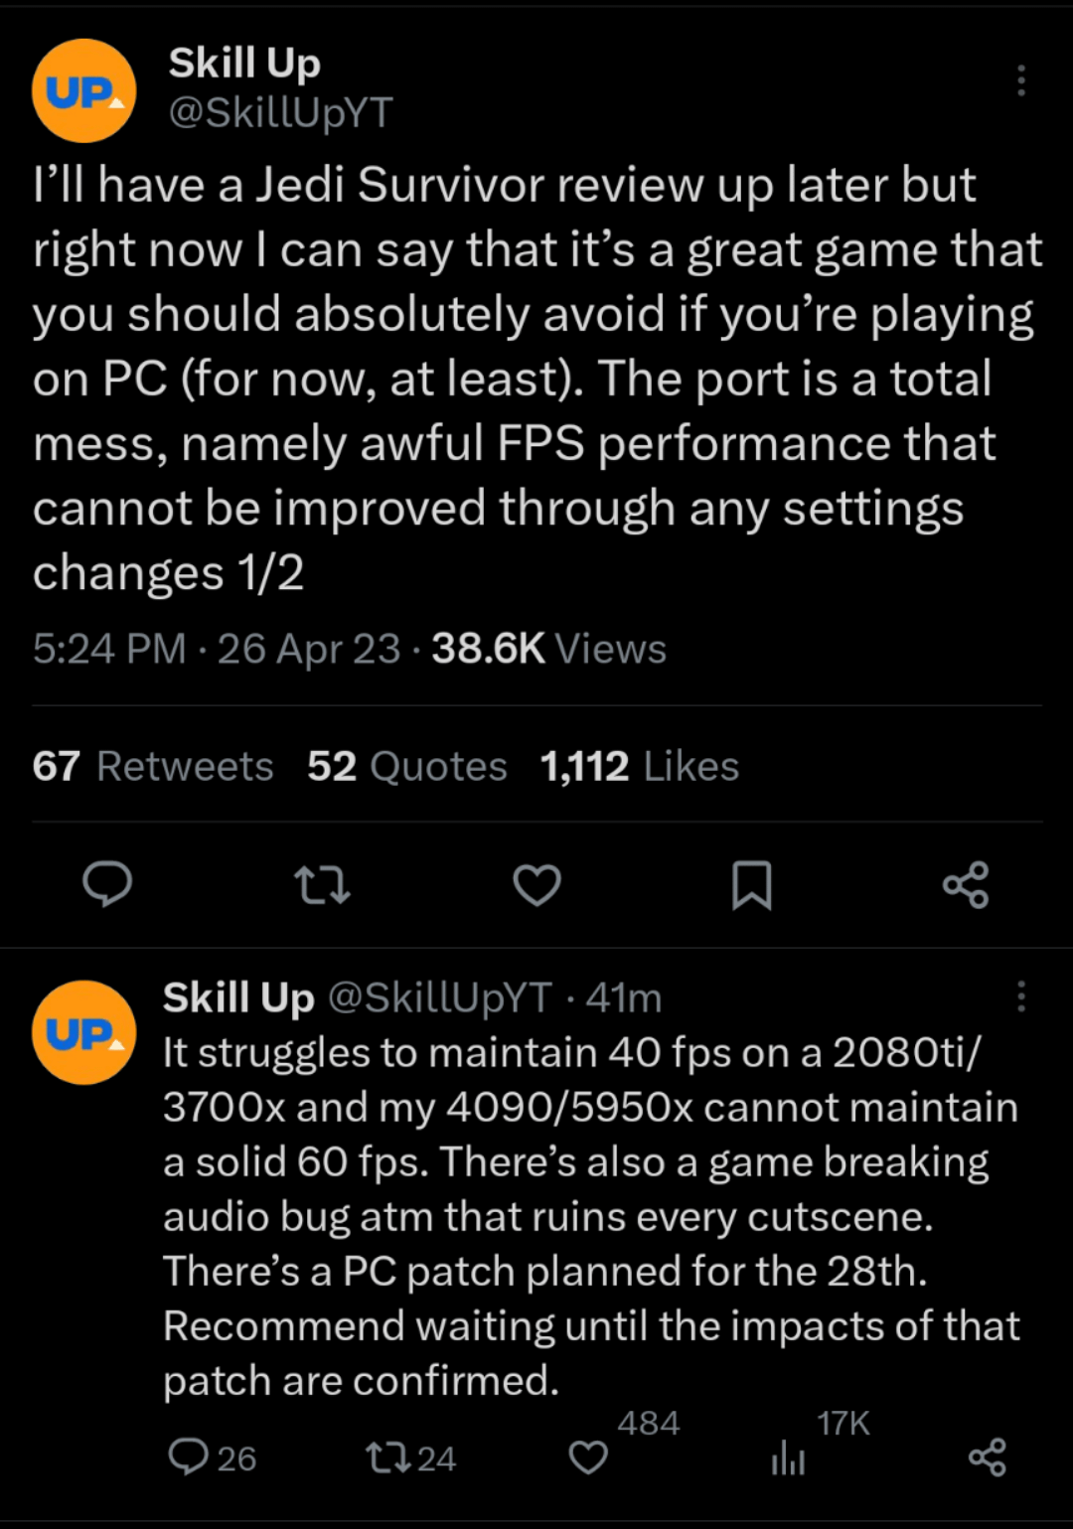Click the share icon on the reply tweet
The width and height of the screenshot is (1073, 1529).
click(985, 1458)
